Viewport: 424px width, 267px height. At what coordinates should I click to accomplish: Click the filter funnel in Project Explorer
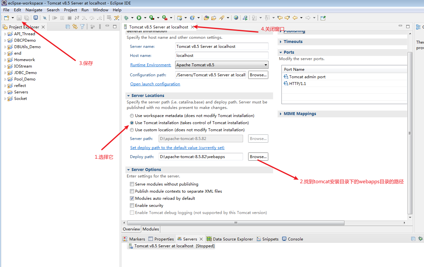point(82,27)
